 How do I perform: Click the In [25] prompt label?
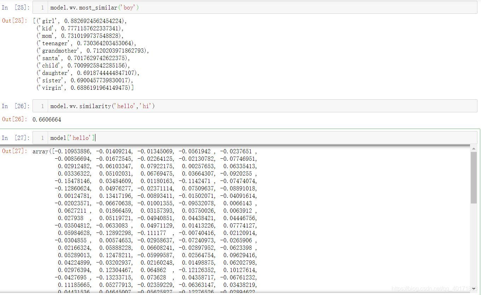coord(16,7)
